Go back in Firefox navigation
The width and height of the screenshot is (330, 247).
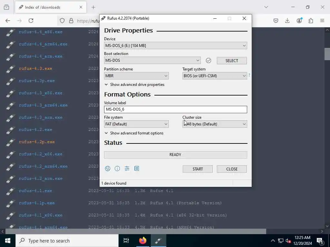click(8, 21)
